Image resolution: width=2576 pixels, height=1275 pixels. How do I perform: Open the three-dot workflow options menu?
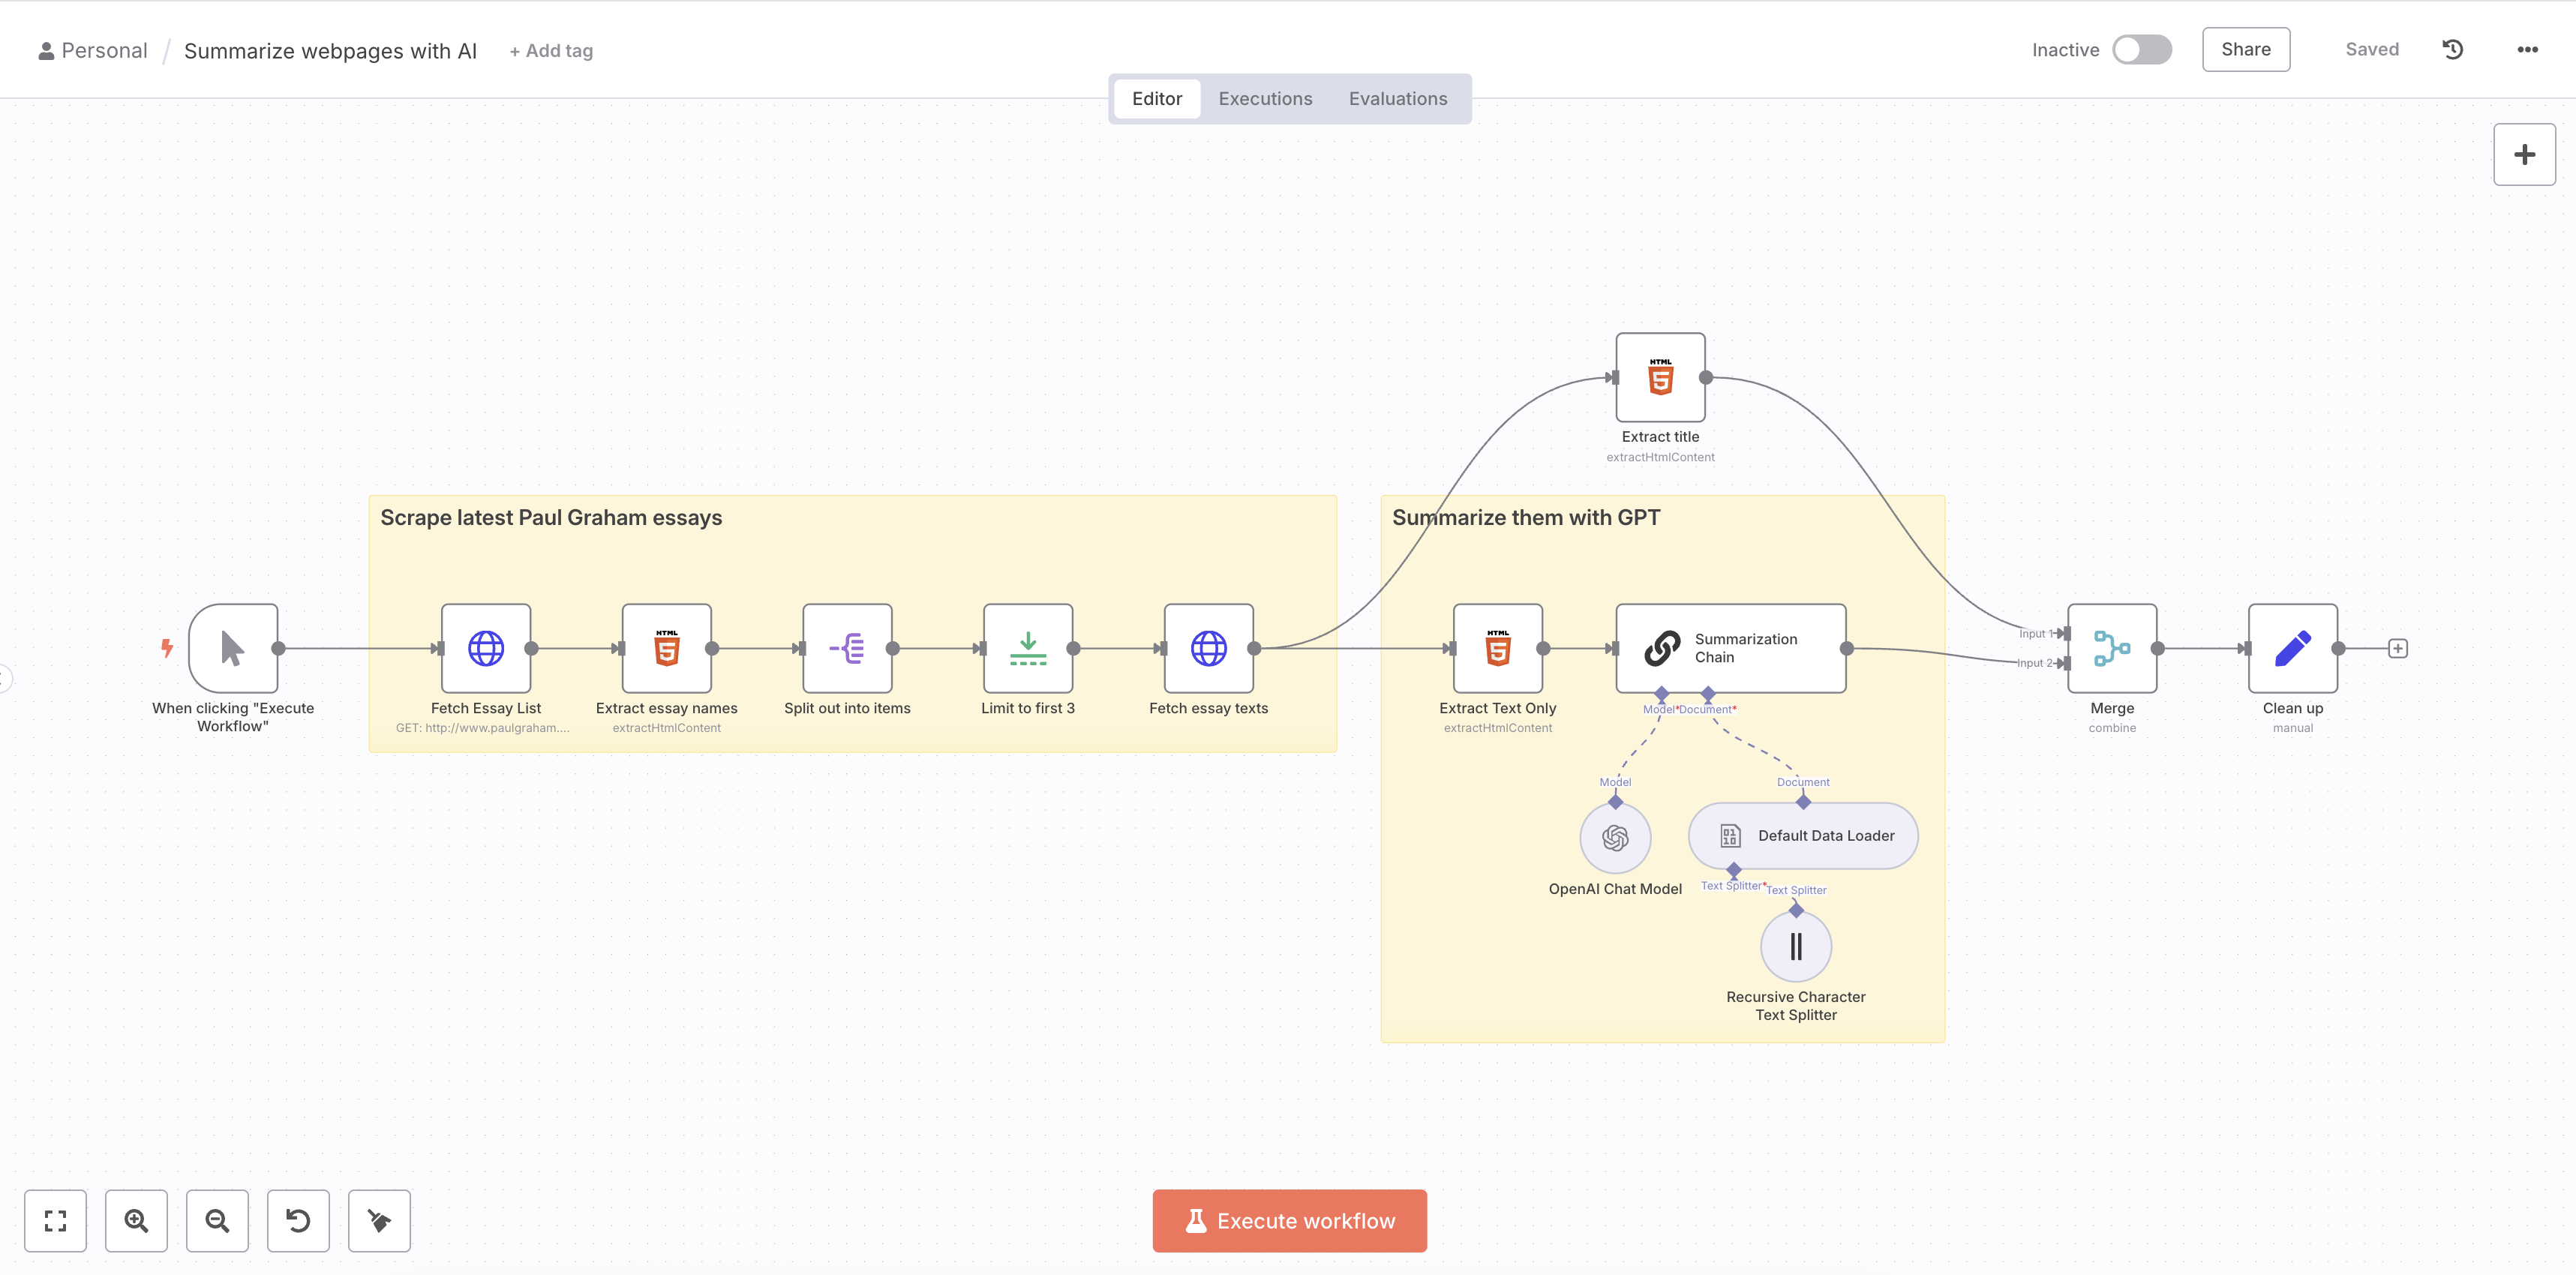[2526, 50]
